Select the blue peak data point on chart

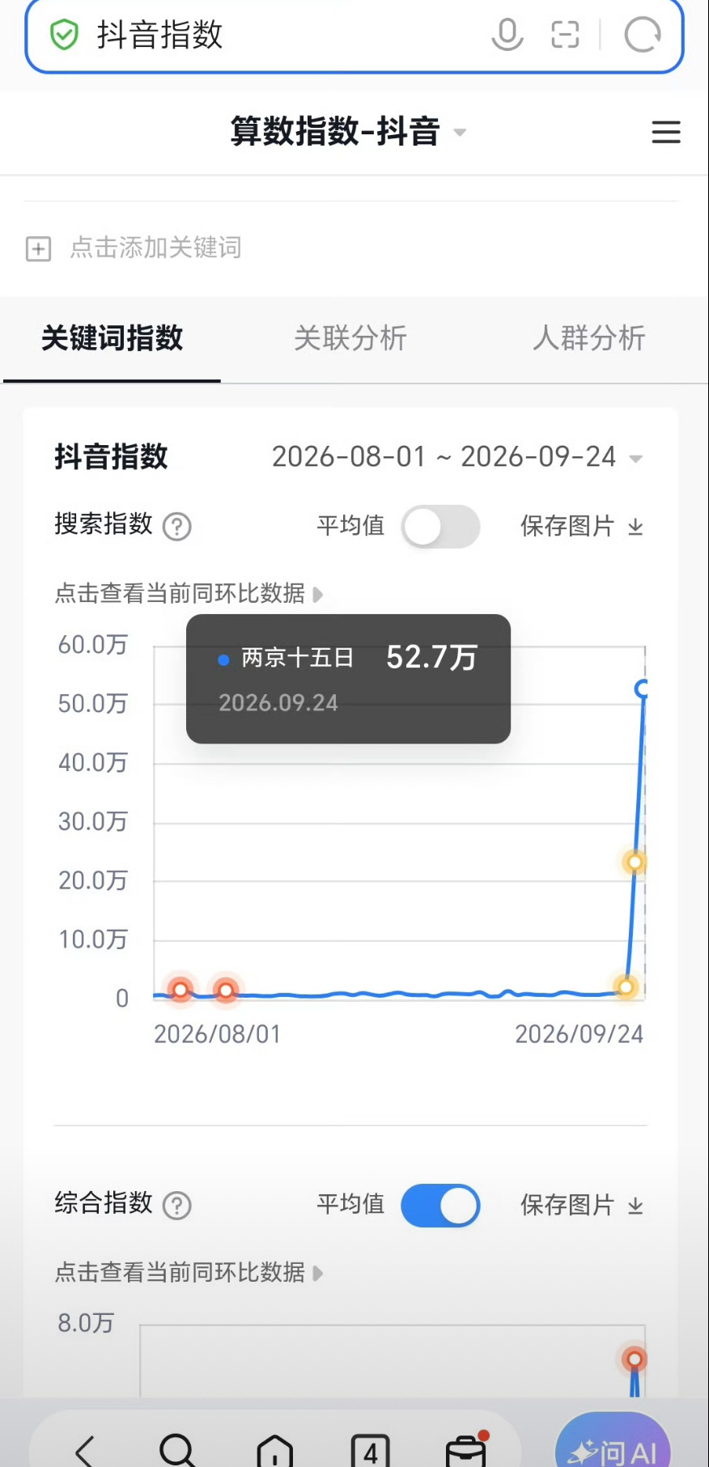642,689
